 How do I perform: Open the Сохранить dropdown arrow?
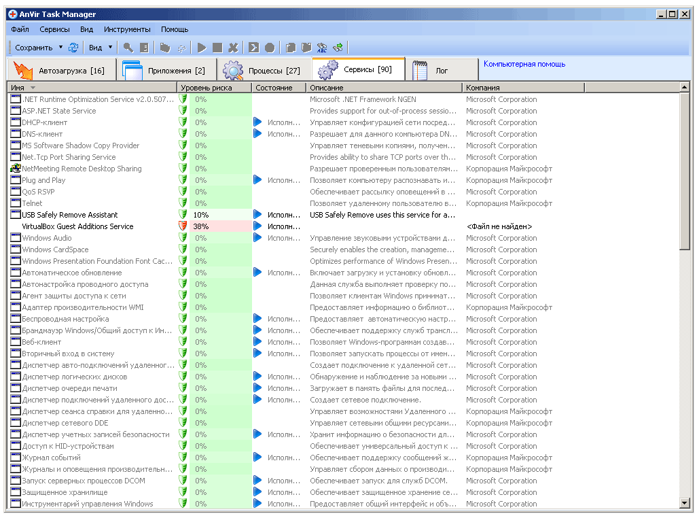(x=60, y=48)
